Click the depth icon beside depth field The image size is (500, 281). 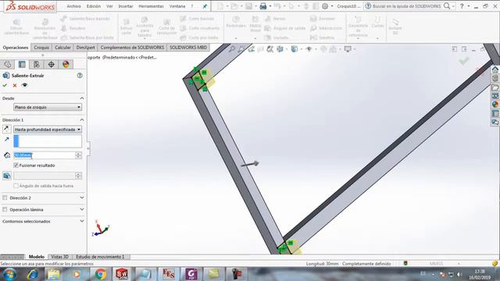pyautogui.click(x=7, y=155)
